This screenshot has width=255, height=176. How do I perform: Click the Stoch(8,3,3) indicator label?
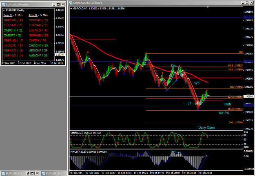[x=86, y=133]
